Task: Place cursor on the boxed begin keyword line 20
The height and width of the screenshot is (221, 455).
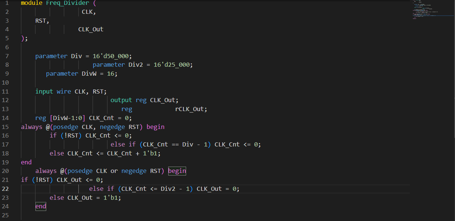Action: click(x=176, y=171)
